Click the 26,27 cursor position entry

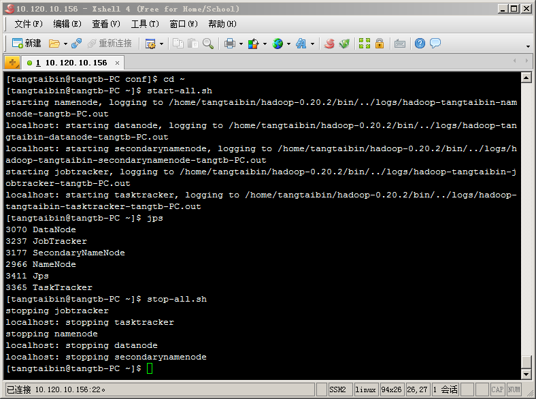(x=418, y=389)
